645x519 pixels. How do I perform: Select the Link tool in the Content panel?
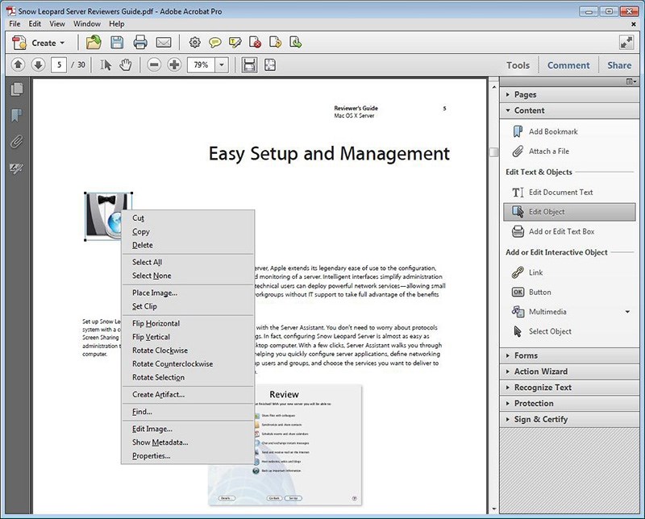pyautogui.click(x=535, y=272)
